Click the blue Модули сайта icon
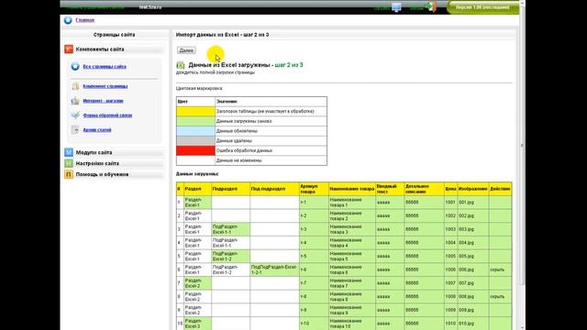 [69, 152]
